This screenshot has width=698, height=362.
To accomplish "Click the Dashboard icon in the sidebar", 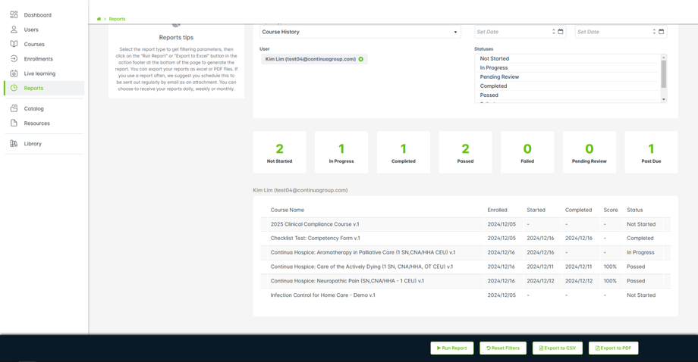I will tap(14, 15).
